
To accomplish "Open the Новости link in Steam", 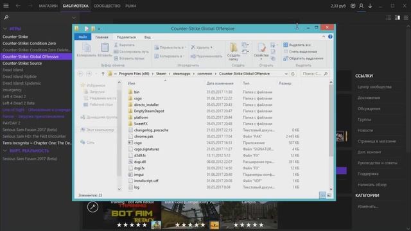I will pos(365,130).
